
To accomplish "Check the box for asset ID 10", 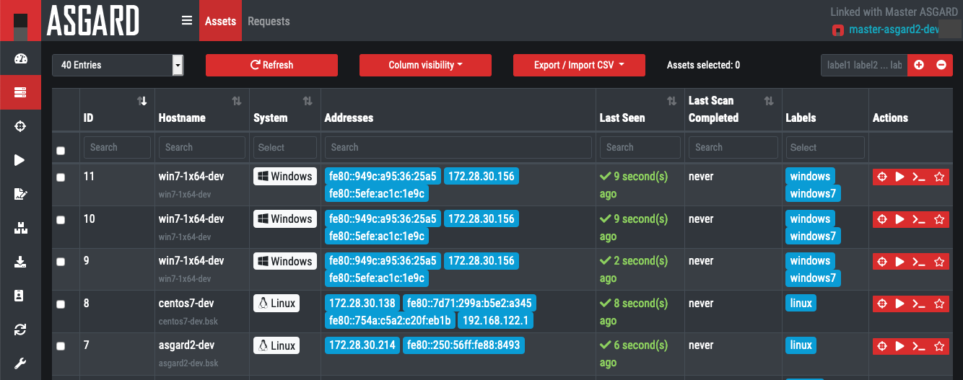I will pos(61,219).
